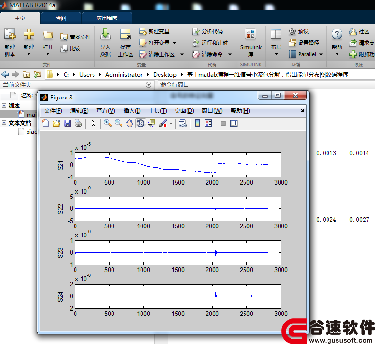Click the Browse for Folder icon
This screenshot has height=344, width=375.
point(37,74)
